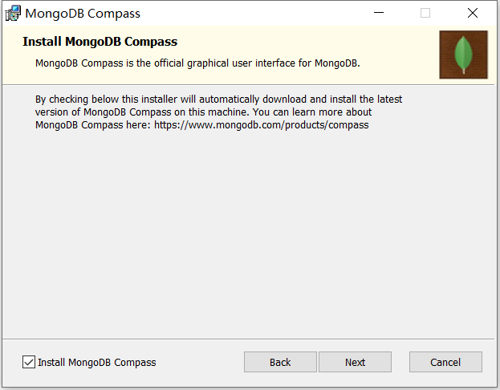The width and height of the screenshot is (500, 390).
Task: Click the bold "Install MongoDB Compass" heading
Action: tap(100, 42)
